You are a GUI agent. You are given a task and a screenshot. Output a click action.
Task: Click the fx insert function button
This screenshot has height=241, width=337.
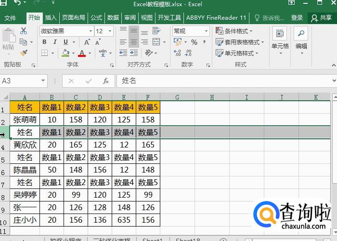106,81
